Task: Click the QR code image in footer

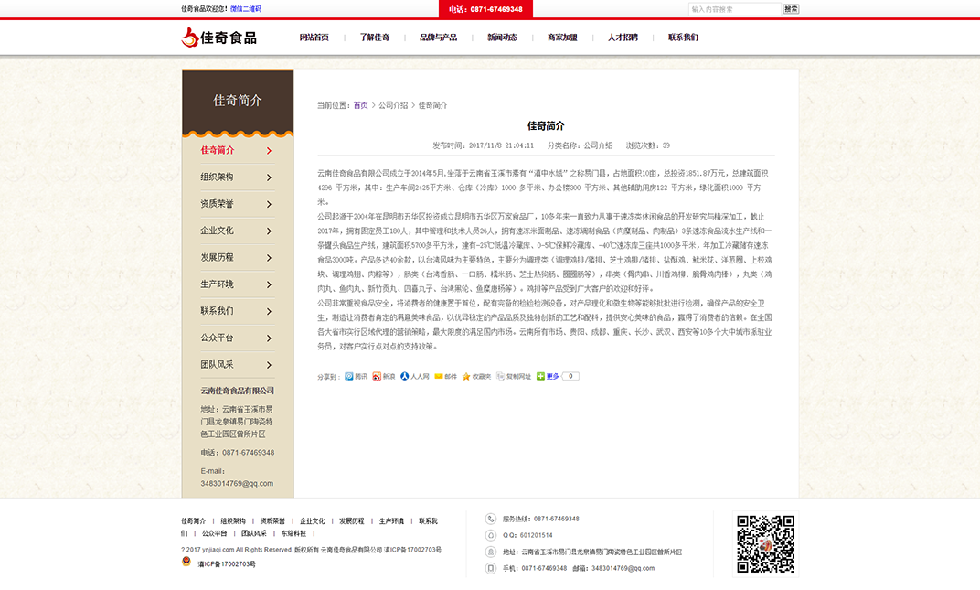Action: point(765,544)
